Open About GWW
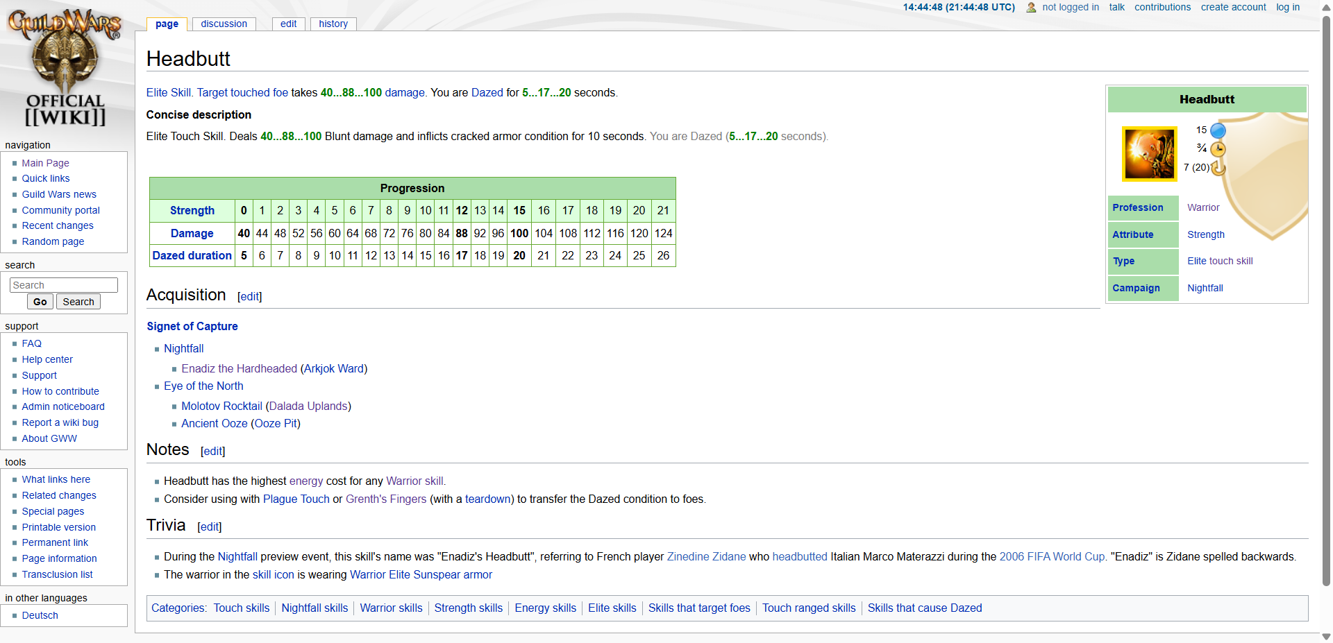 point(49,438)
